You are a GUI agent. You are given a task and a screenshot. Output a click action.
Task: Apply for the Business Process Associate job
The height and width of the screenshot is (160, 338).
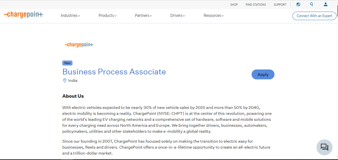click(263, 75)
